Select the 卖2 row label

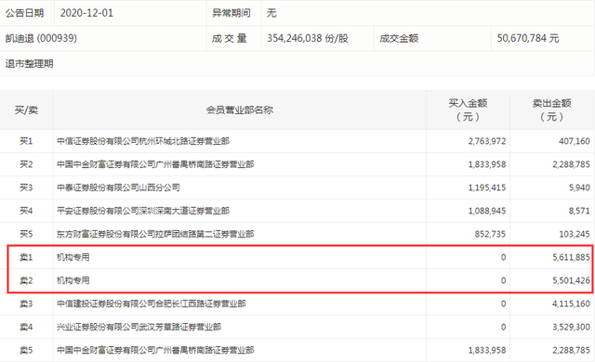coord(26,280)
